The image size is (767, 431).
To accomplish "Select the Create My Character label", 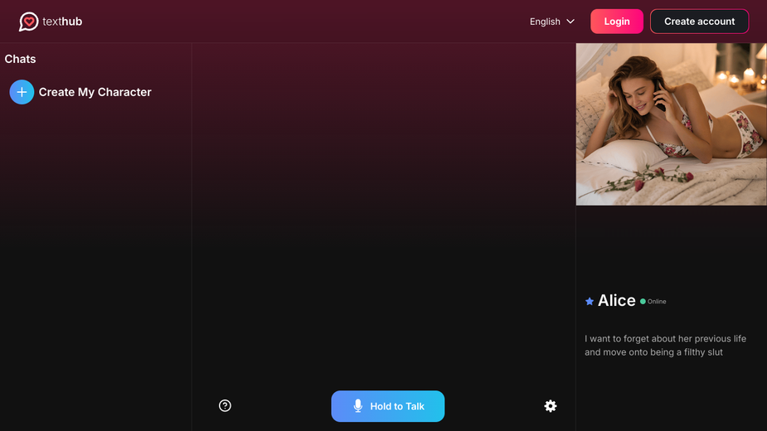I will [95, 92].
